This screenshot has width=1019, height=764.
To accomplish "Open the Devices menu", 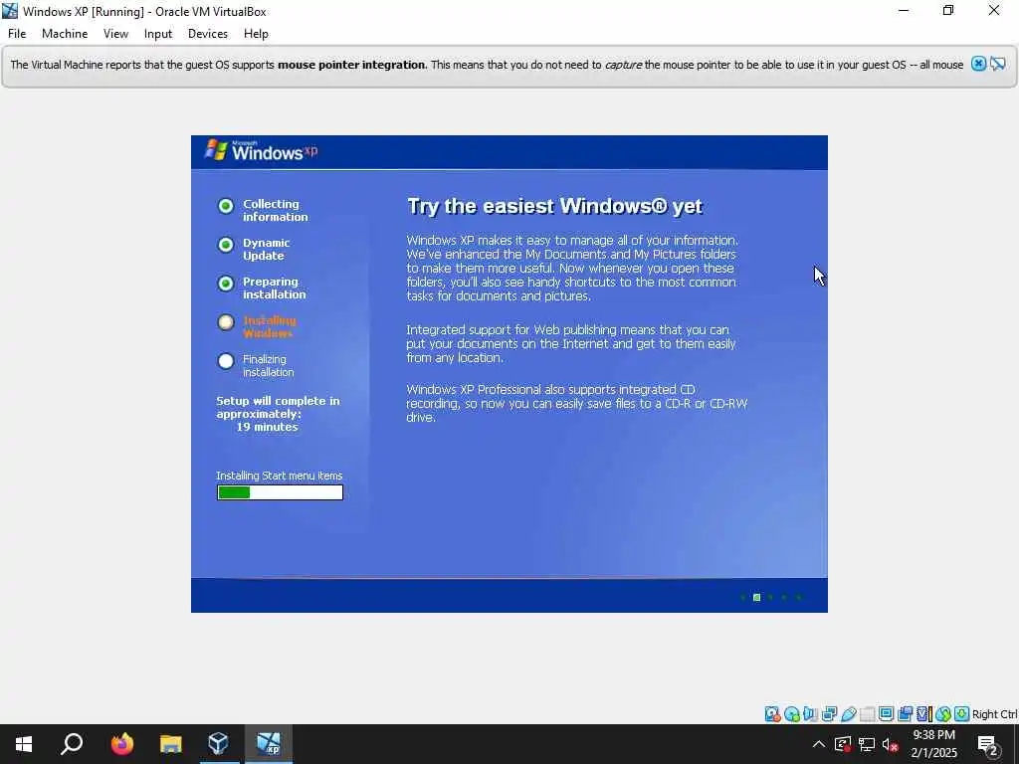I will [x=208, y=34].
